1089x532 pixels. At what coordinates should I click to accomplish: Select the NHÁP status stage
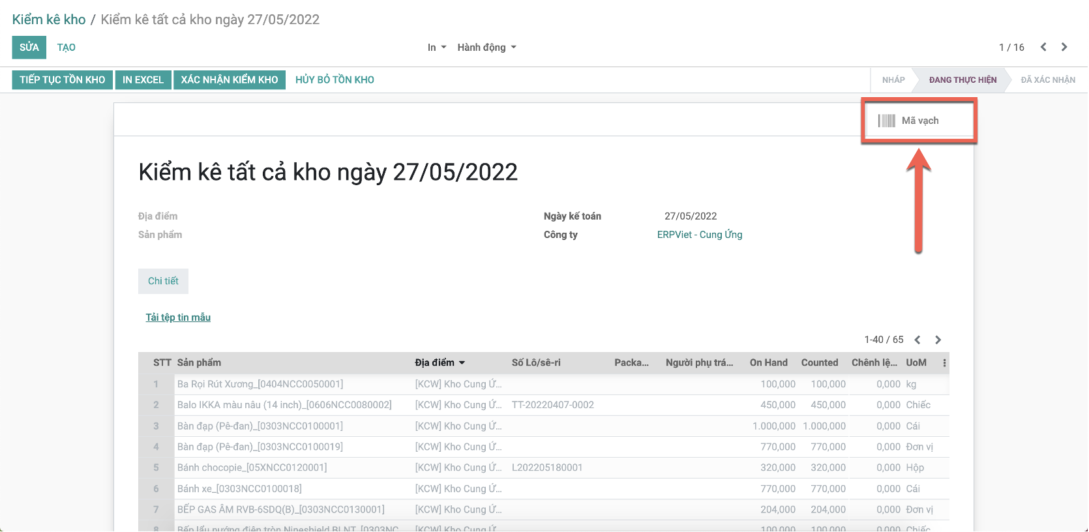[x=893, y=80]
